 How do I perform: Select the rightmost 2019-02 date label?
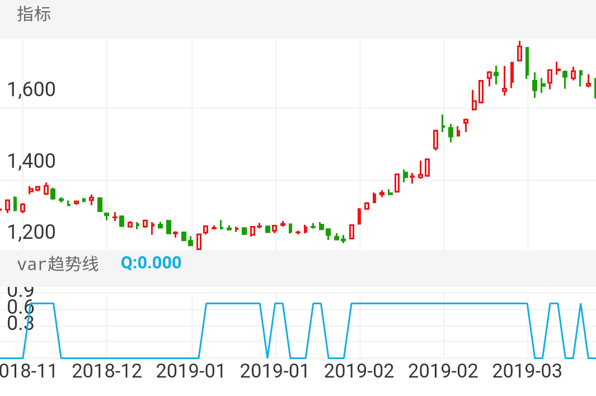[443, 371]
